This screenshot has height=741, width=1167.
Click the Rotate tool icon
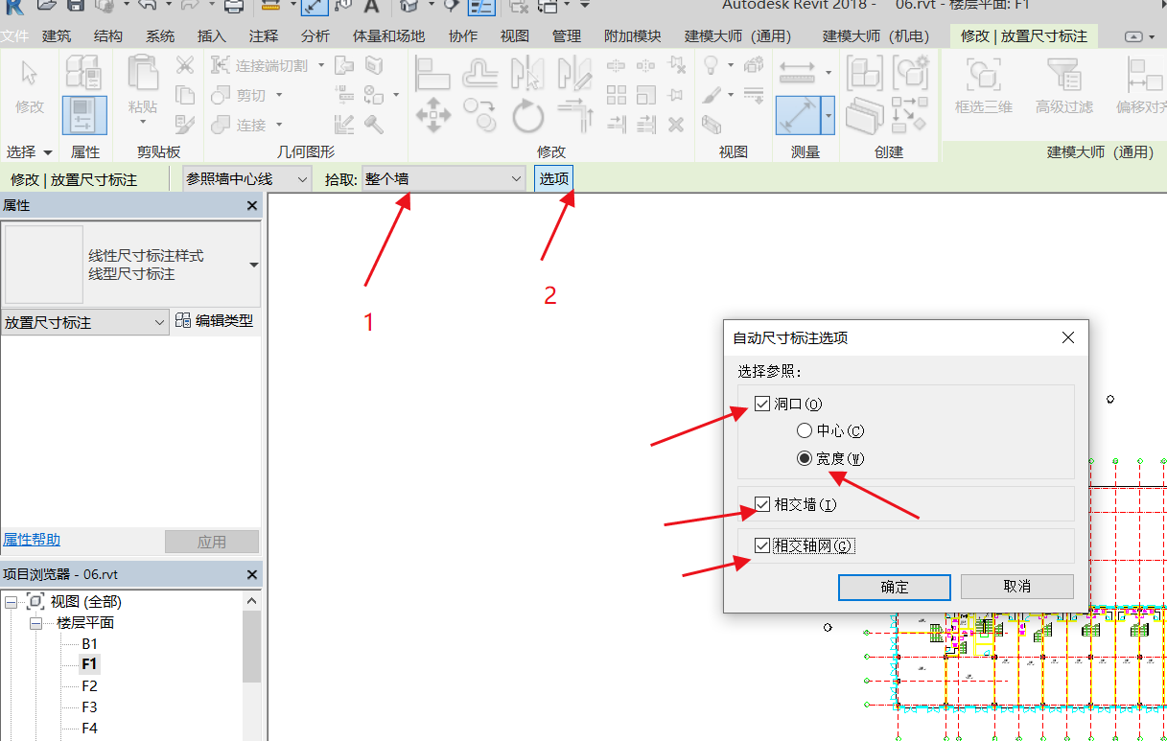[x=527, y=115]
